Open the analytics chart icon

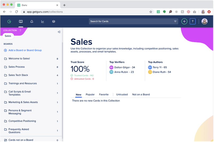click(x=43, y=21)
